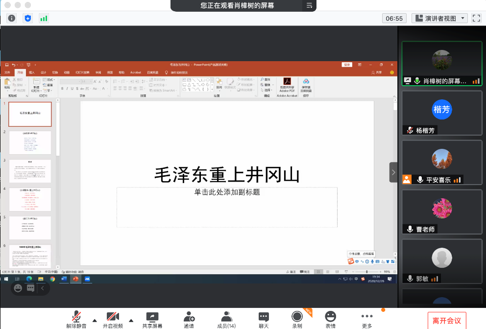Select 杨楷芳 participant video tile
Image resolution: width=486 pixels, height=329 pixels.
[441, 113]
